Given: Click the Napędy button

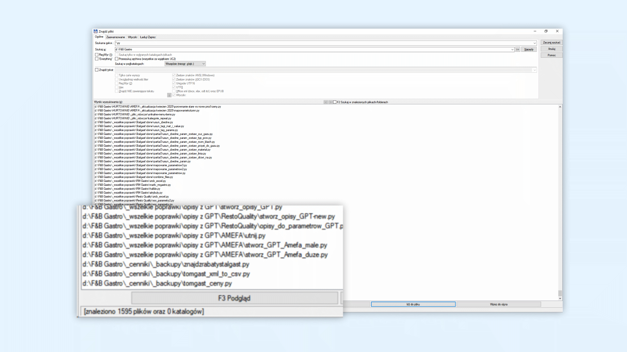Looking at the screenshot, I should (529, 50).
